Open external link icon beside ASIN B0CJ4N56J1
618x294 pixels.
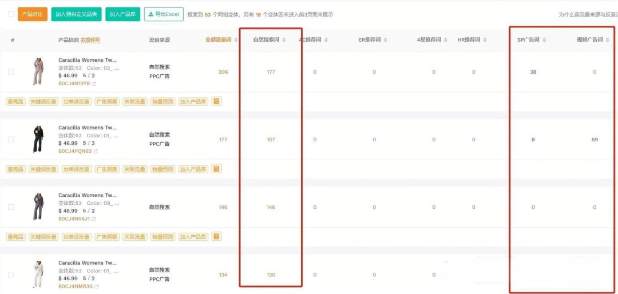pyautogui.click(x=93, y=218)
